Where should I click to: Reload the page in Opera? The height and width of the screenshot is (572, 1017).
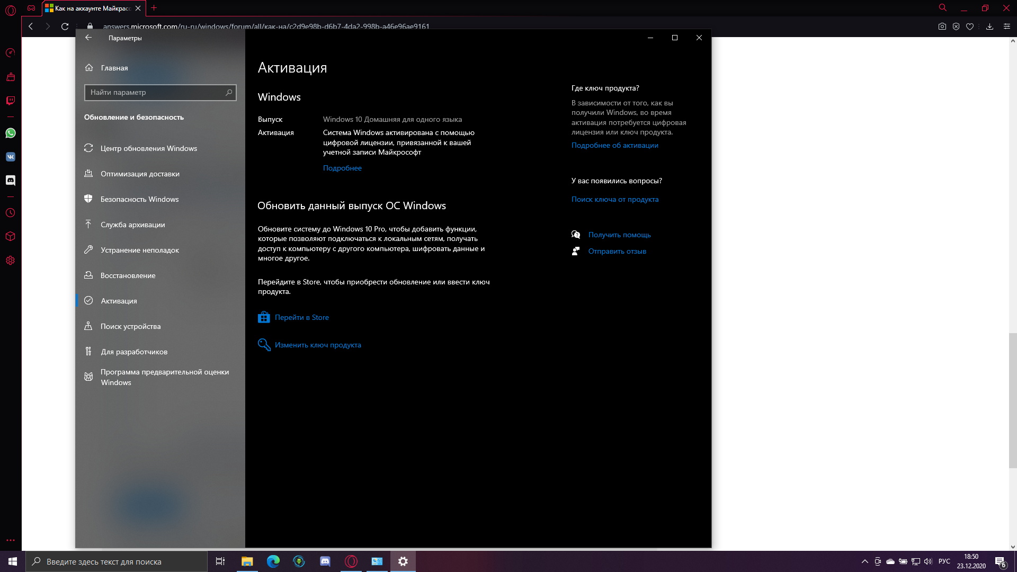65,26
